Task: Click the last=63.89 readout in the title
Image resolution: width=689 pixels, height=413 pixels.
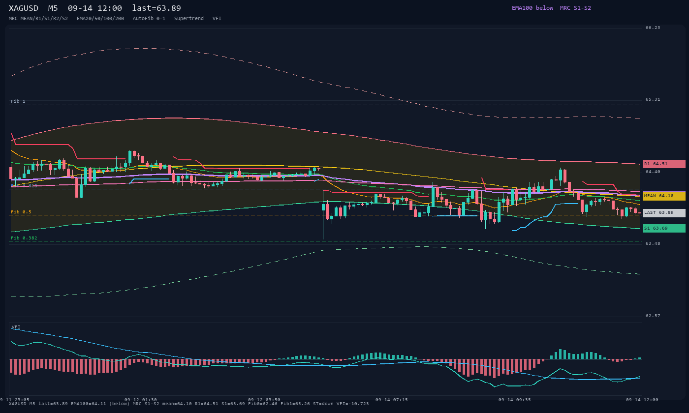Action: [x=157, y=8]
